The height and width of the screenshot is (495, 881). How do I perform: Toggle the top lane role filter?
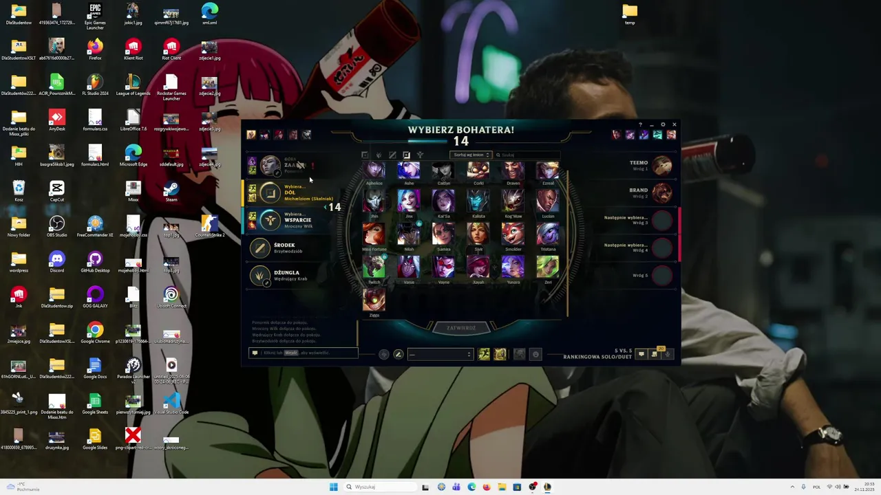[x=365, y=155]
